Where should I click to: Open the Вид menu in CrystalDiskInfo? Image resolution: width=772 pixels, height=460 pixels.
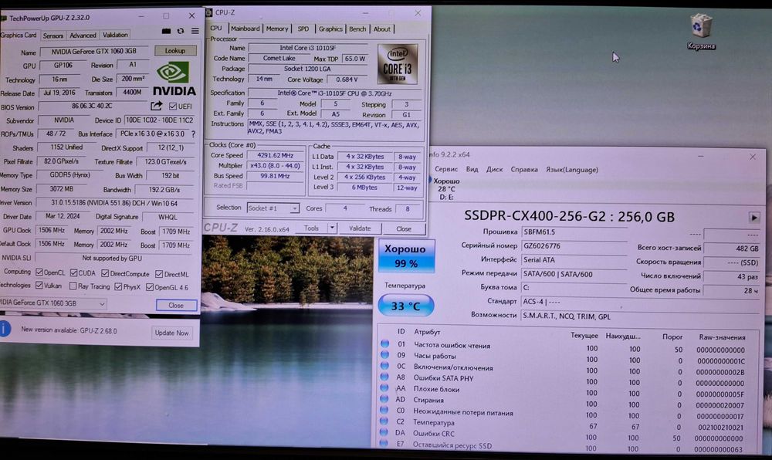pyautogui.click(x=472, y=169)
